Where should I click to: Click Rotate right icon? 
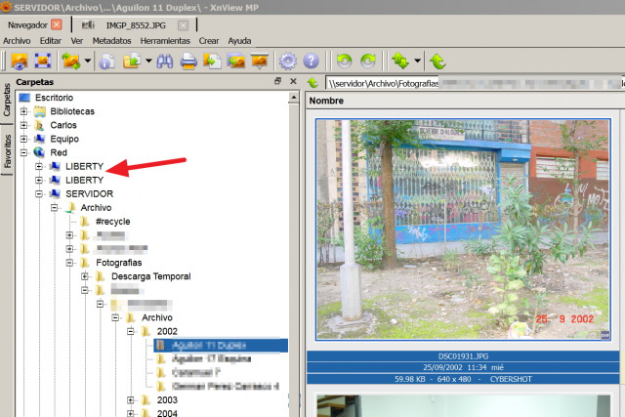pos(368,61)
